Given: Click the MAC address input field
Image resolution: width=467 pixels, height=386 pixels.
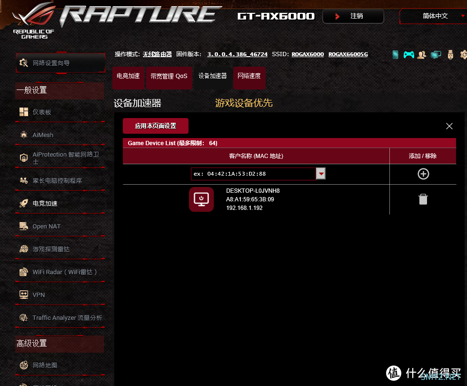Looking at the screenshot, I should click(x=253, y=174).
